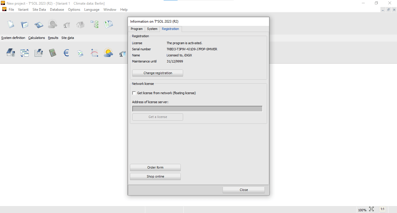Click the main window restore-down button
The width and height of the screenshot is (397, 213).
click(377, 3)
